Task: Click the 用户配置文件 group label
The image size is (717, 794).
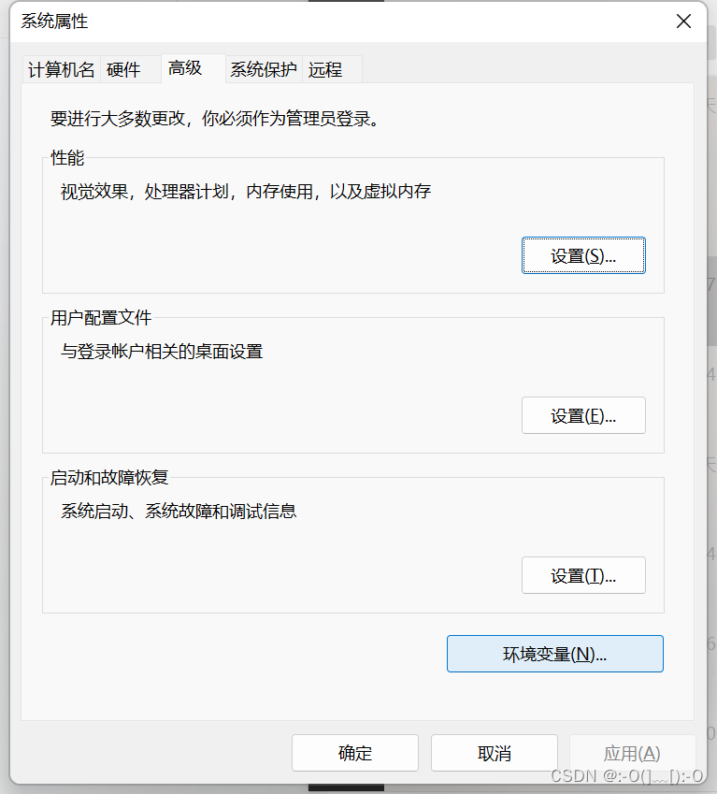Action: click(101, 318)
